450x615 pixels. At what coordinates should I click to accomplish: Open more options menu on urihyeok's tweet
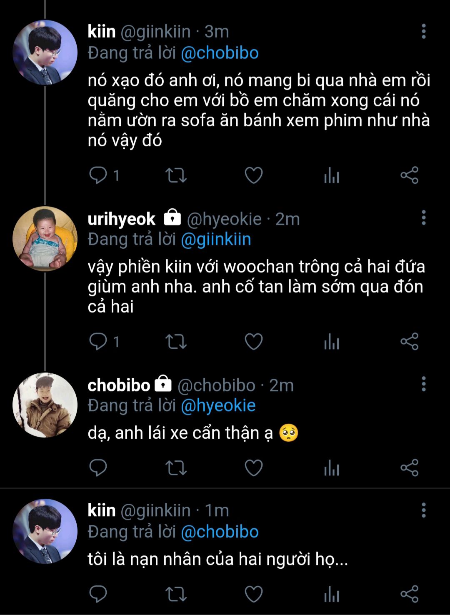tap(423, 218)
